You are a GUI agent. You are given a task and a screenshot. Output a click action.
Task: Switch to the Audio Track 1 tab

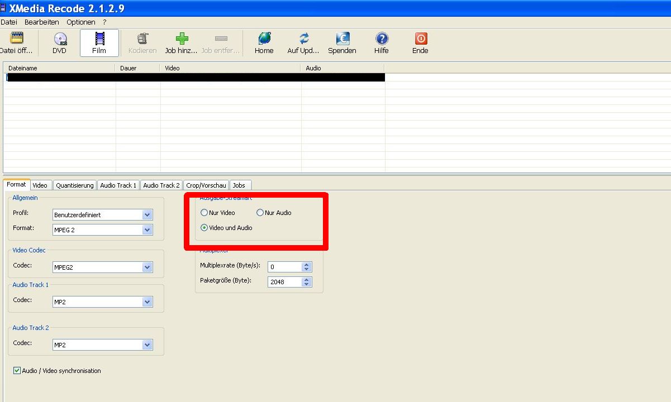[x=118, y=185]
